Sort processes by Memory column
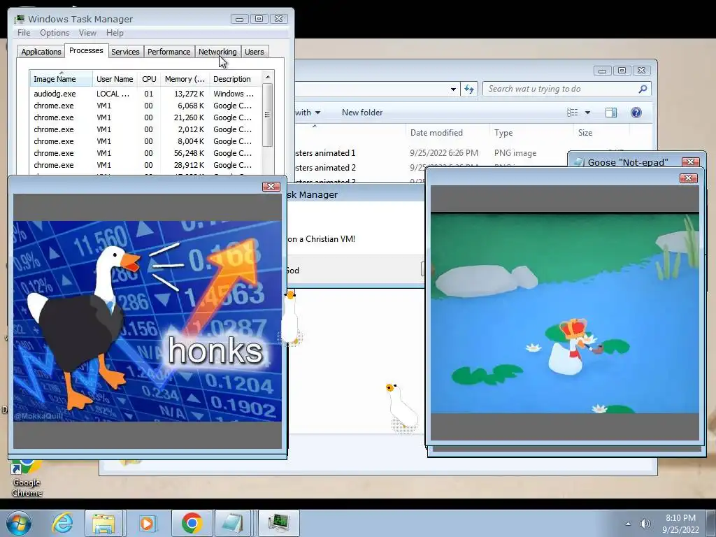716x537 pixels. pos(185,79)
